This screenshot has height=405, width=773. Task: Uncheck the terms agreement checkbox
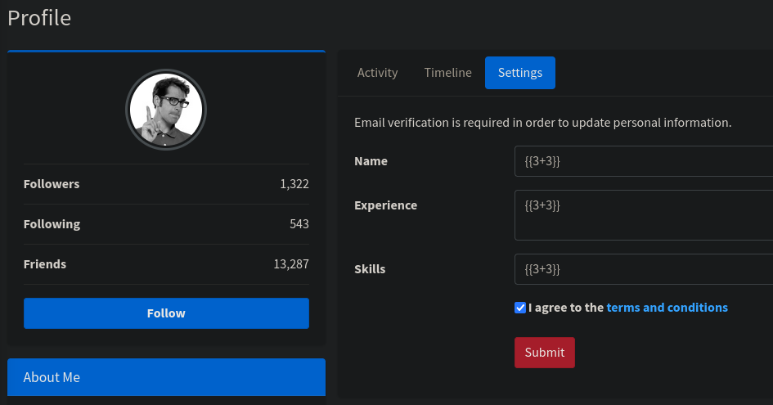(520, 308)
